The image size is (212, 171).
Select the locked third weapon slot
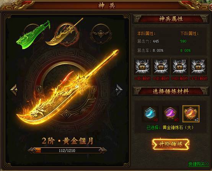[101, 34]
